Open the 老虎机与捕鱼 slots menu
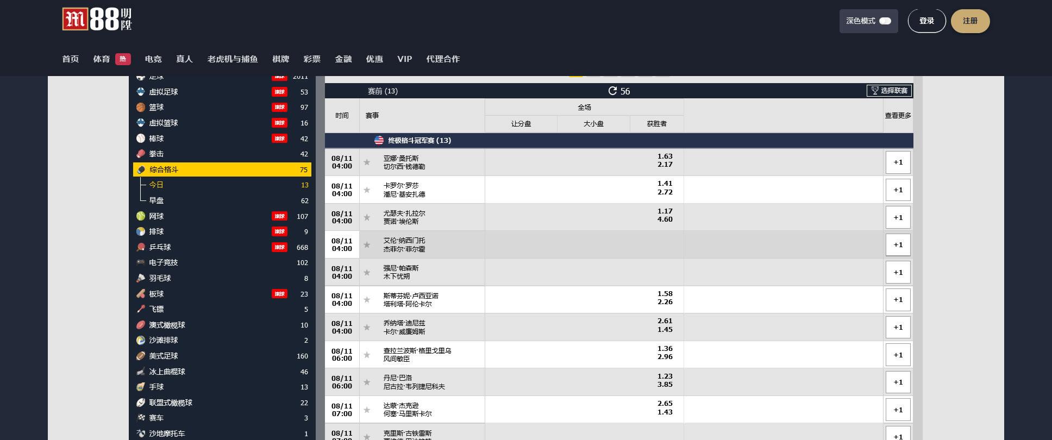The width and height of the screenshot is (1052, 440). (x=233, y=59)
